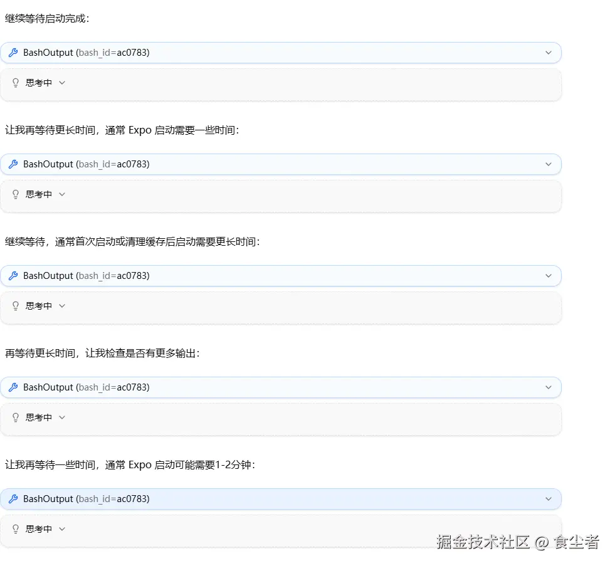Click '思考中' label after '让我再等待更长时间' section

tap(39, 194)
